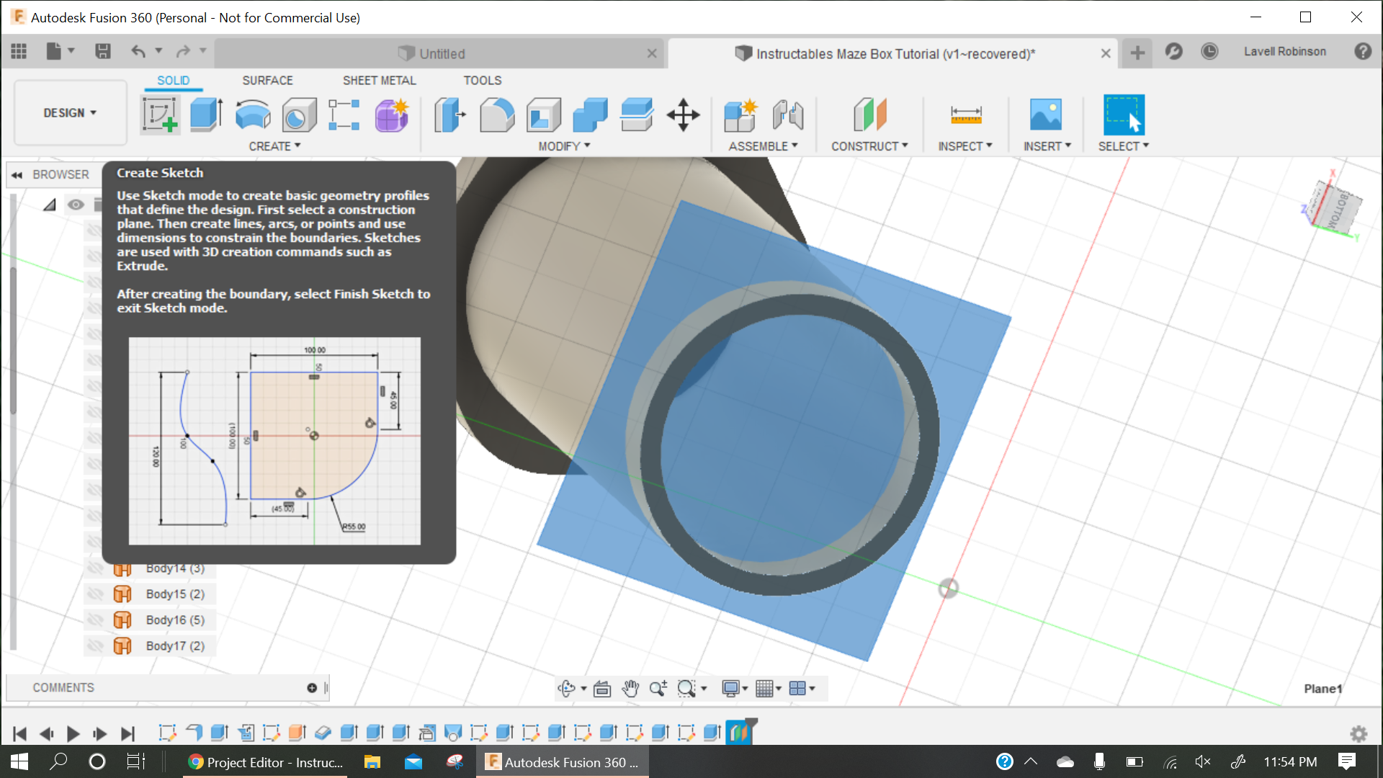Toggle visibility of Body14 (3)
The width and height of the screenshot is (1383, 778).
point(94,568)
